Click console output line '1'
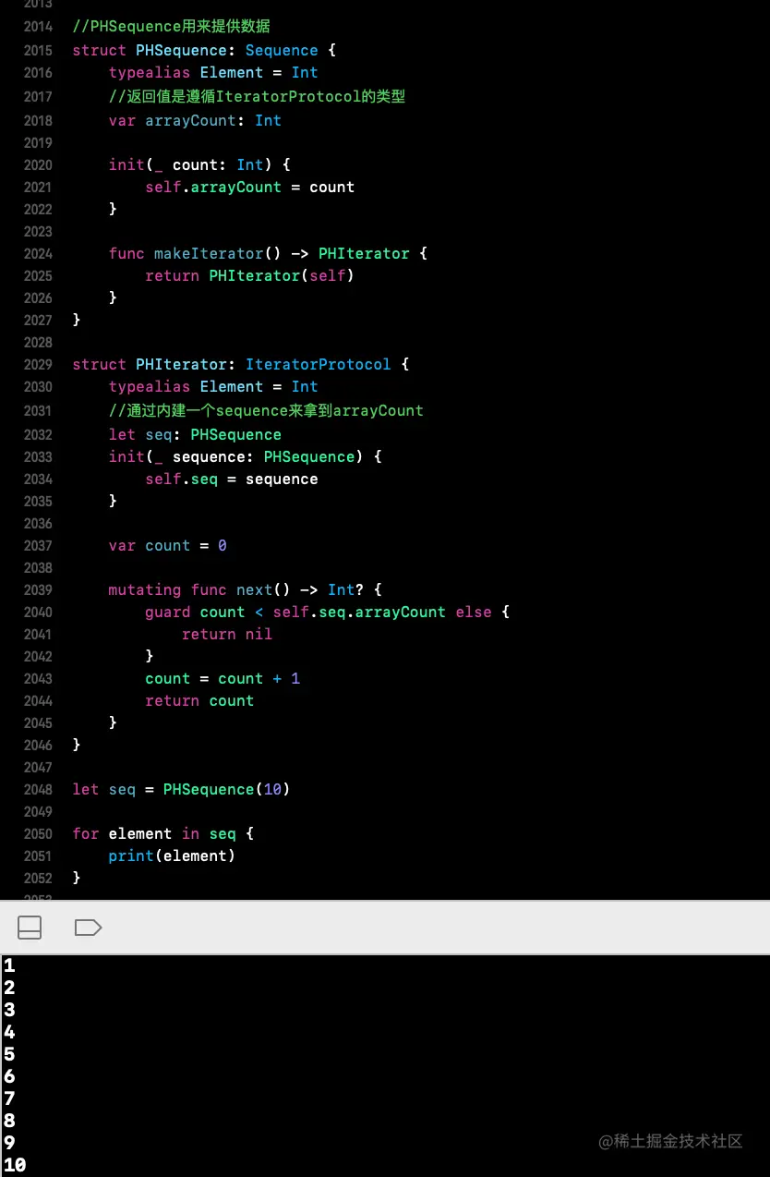This screenshot has height=1177, width=770. [x=9, y=966]
